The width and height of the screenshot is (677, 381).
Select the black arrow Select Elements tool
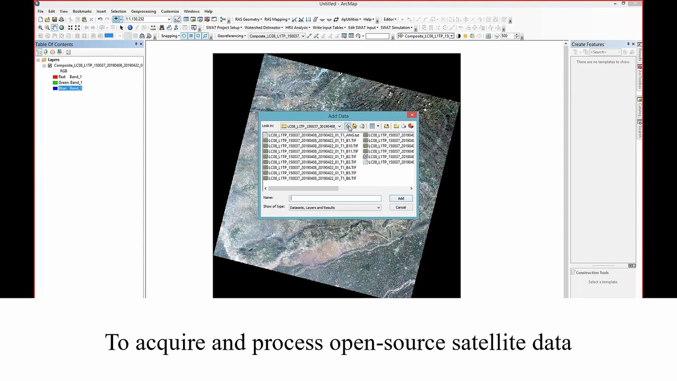(x=121, y=28)
